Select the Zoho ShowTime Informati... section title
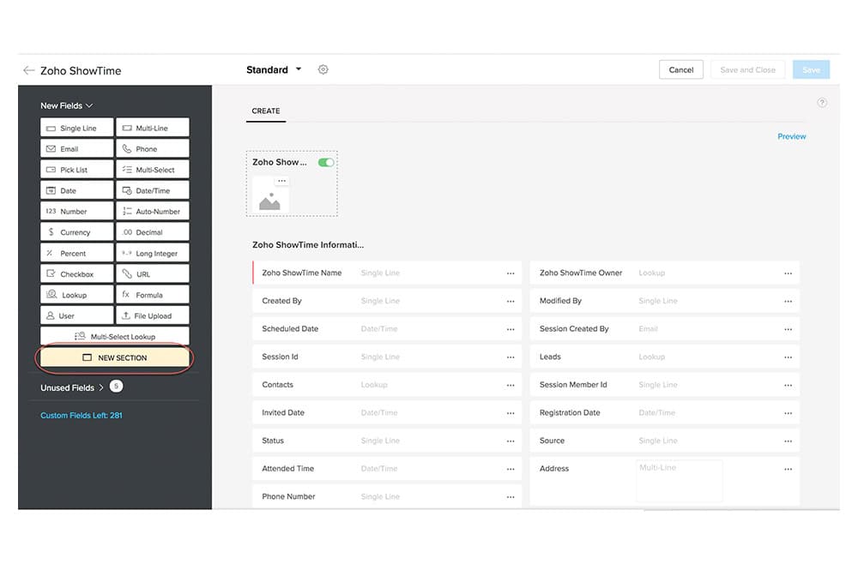 [x=307, y=245]
